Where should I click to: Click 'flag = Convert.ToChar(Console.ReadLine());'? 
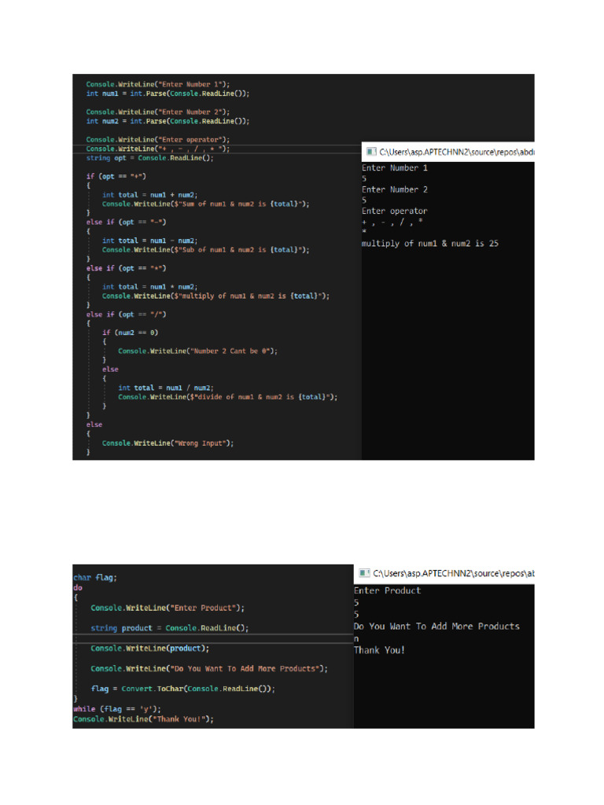point(182,689)
